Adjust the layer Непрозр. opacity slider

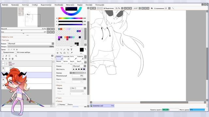31,46
